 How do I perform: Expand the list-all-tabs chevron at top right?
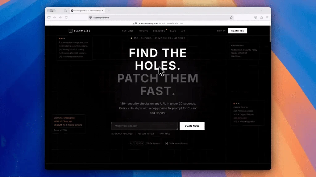[261, 11]
